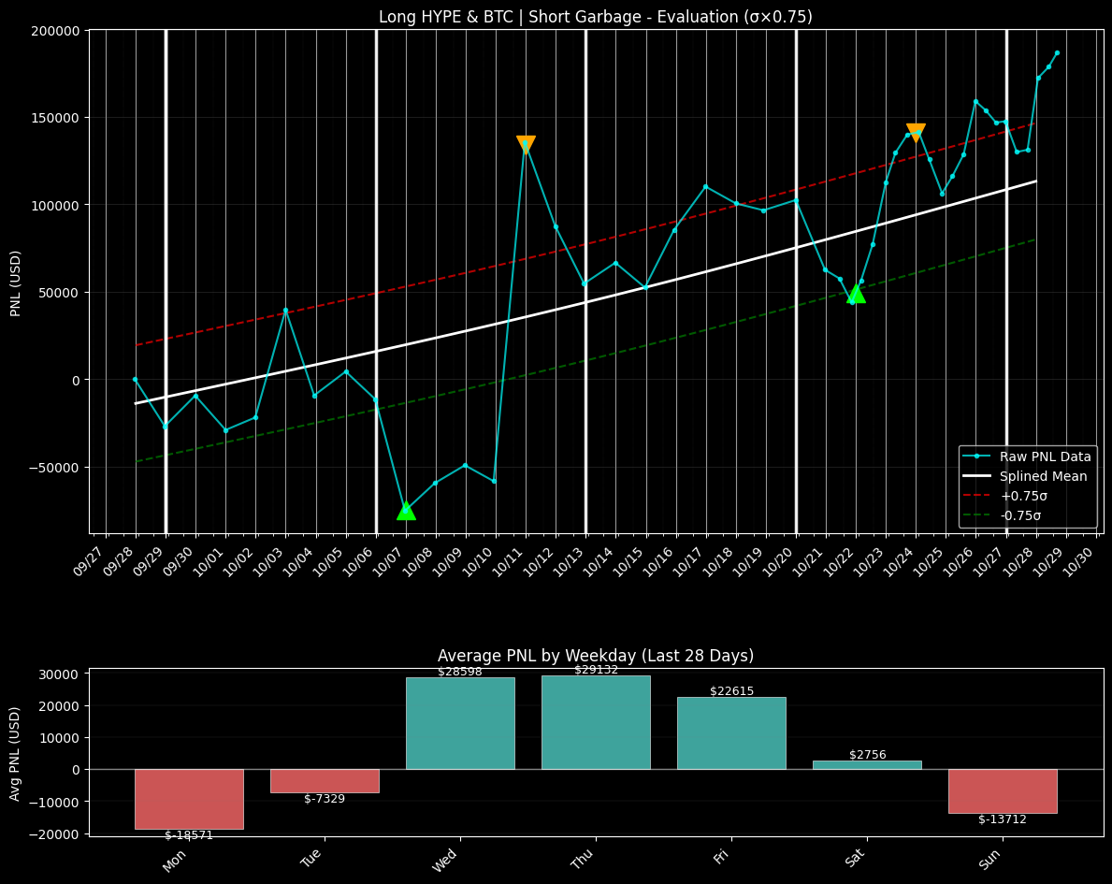This screenshot has width=1112, height=884.
Task: Click the Monday red bar
Action: pyautogui.click(x=189, y=799)
